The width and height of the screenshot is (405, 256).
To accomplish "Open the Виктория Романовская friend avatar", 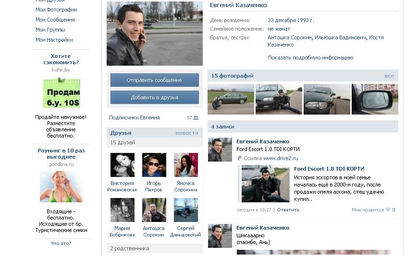I will (x=122, y=165).
